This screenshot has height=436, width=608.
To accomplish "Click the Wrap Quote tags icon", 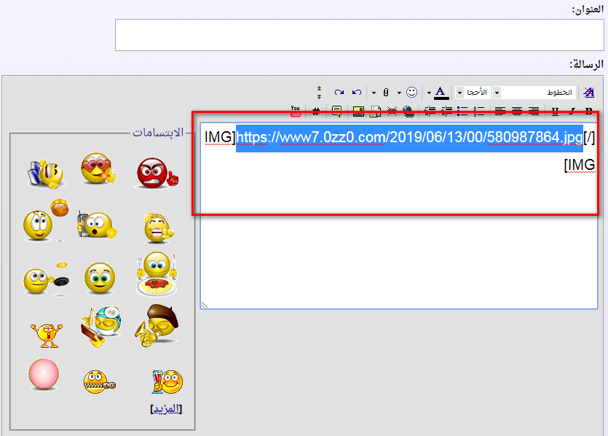I will tap(336, 112).
